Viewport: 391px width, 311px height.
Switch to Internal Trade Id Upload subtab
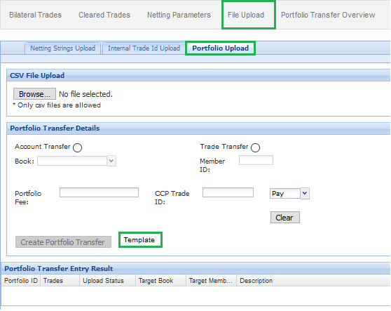point(144,48)
